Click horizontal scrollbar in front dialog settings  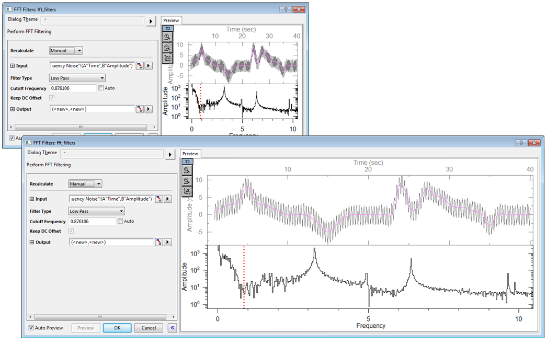coord(99,317)
